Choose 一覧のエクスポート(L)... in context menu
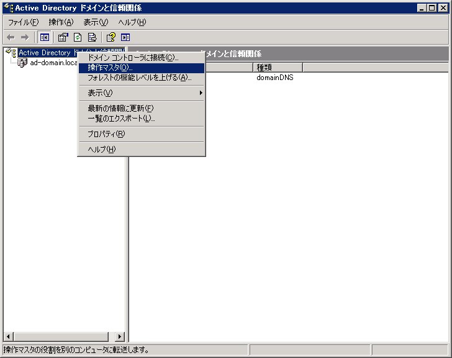The width and height of the screenshot is (452, 358). click(142, 119)
